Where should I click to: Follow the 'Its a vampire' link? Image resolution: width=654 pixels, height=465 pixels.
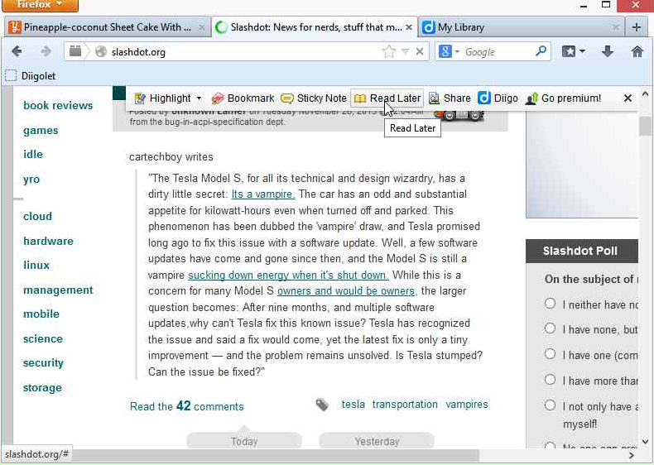(x=263, y=194)
